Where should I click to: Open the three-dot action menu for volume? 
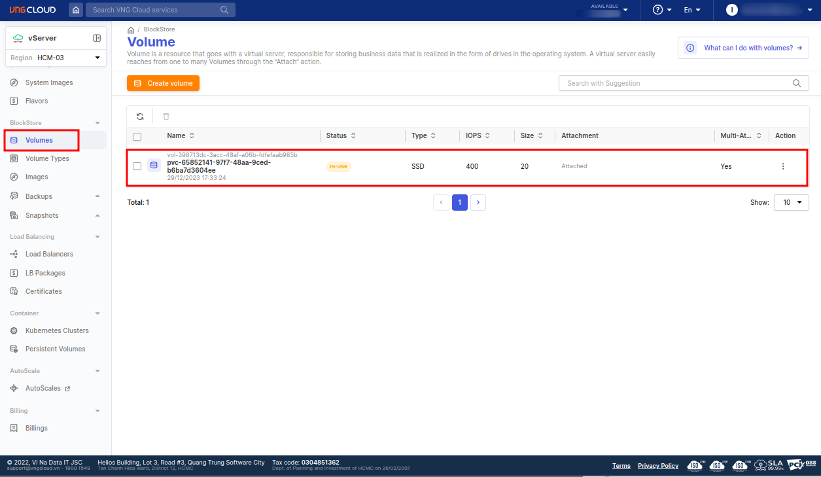click(782, 166)
